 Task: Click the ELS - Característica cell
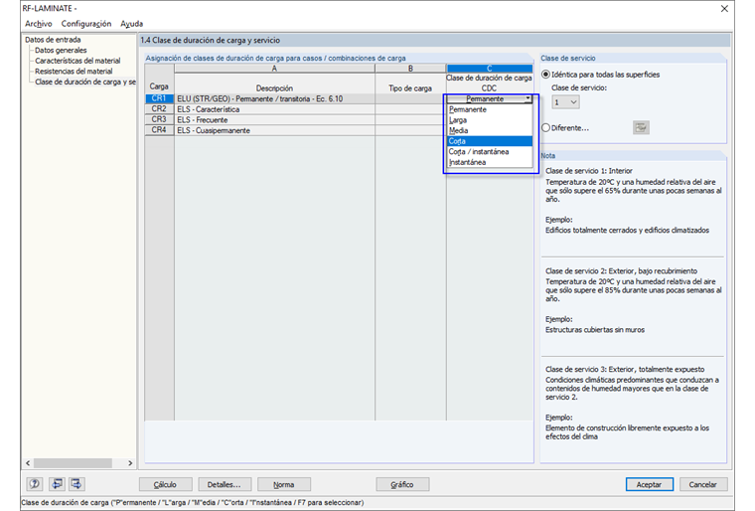coord(274,109)
